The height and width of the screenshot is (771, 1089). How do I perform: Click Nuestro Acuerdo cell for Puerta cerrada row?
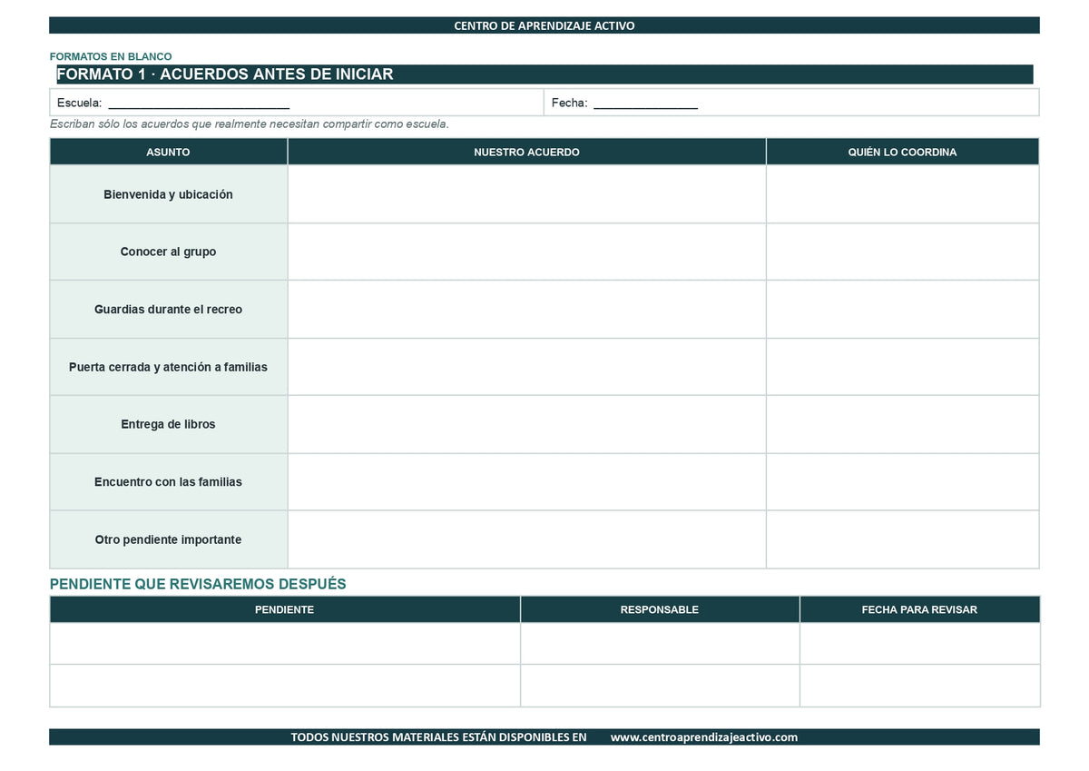click(526, 367)
